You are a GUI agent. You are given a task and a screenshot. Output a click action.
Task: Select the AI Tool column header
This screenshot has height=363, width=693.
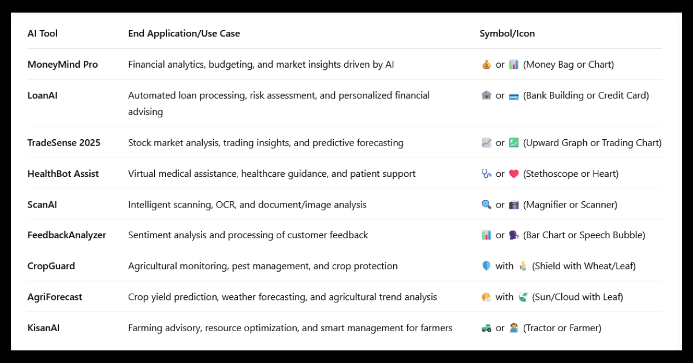click(43, 34)
